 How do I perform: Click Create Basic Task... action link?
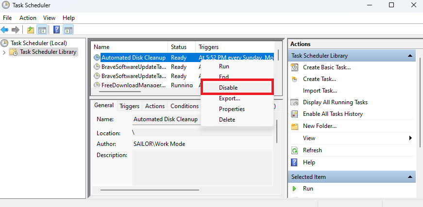point(327,67)
